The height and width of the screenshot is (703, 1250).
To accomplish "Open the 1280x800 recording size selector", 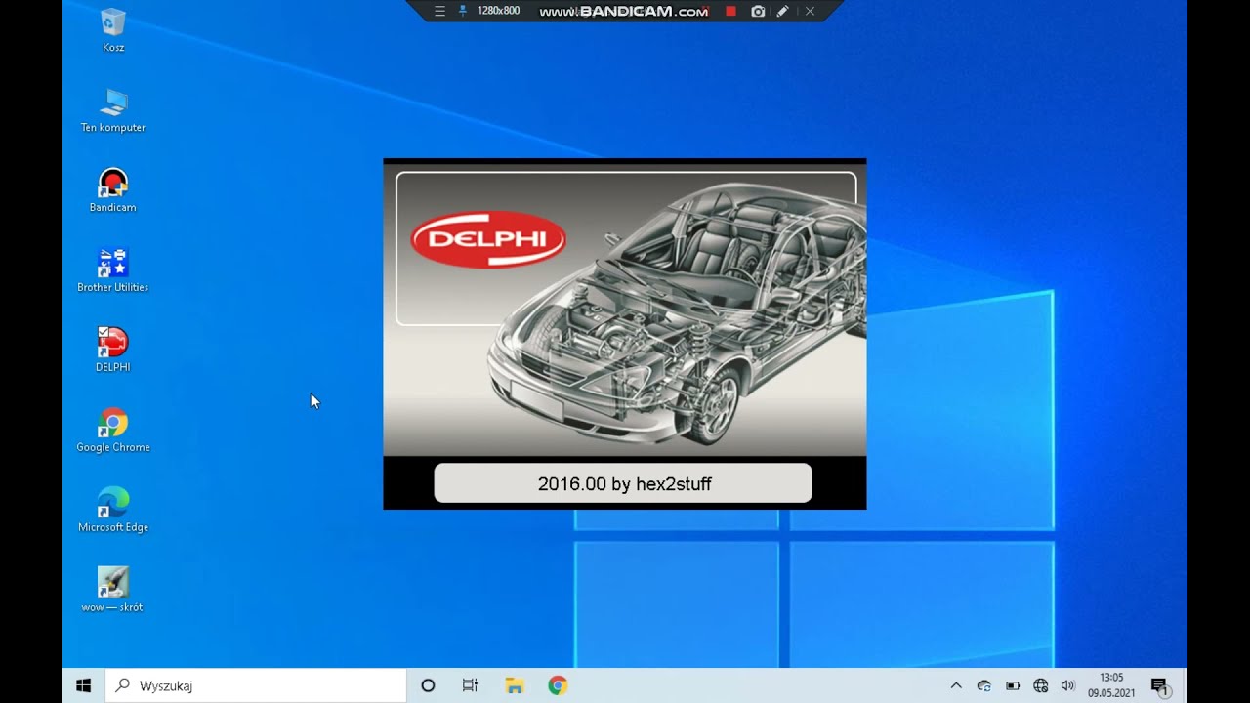I will click(x=498, y=11).
